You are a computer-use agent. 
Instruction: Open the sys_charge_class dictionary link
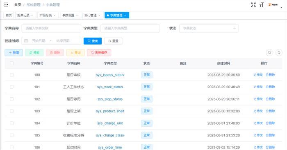tap(110, 135)
